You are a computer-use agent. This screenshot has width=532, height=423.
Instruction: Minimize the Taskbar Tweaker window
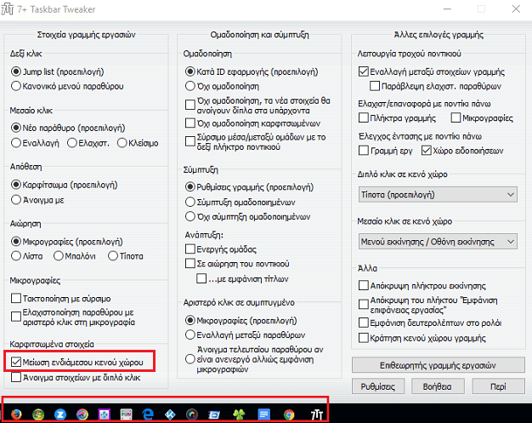point(447,9)
